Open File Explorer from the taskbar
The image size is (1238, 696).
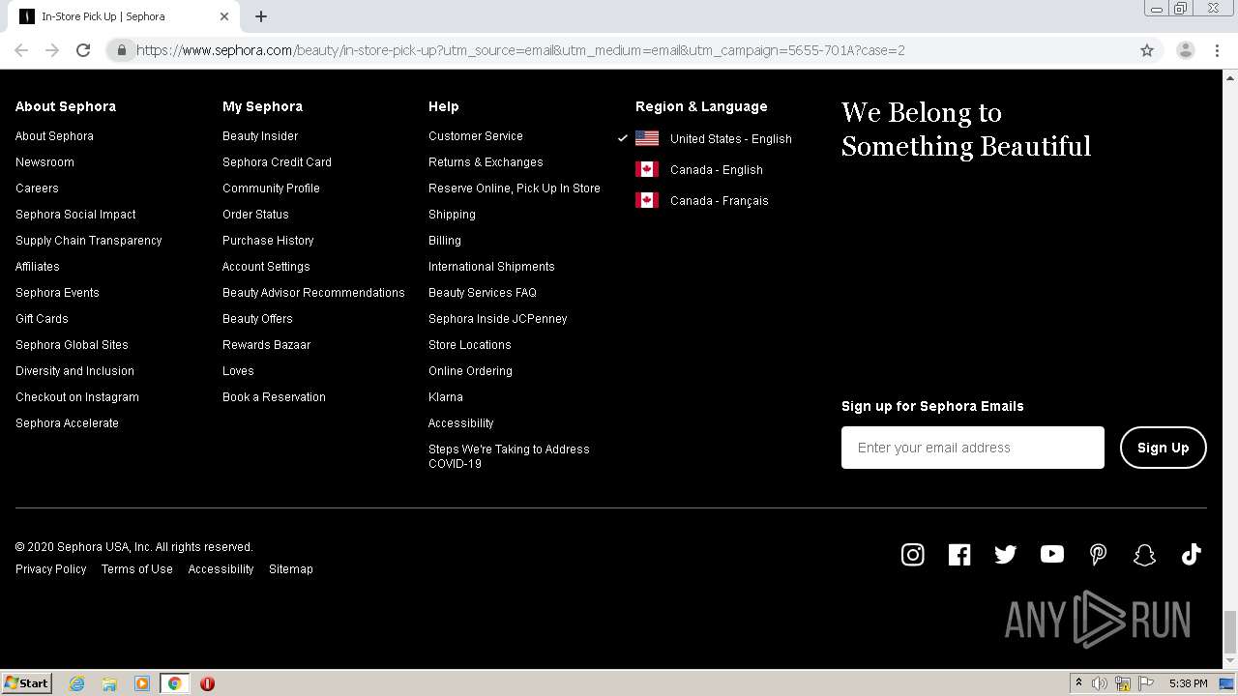[x=109, y=683]
